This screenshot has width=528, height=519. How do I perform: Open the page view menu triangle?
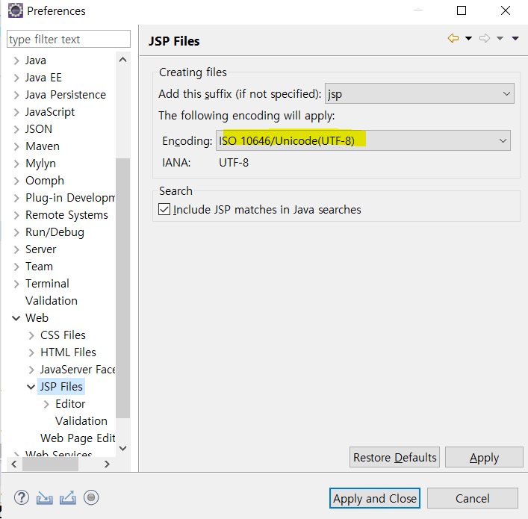[x=515, y=38]
